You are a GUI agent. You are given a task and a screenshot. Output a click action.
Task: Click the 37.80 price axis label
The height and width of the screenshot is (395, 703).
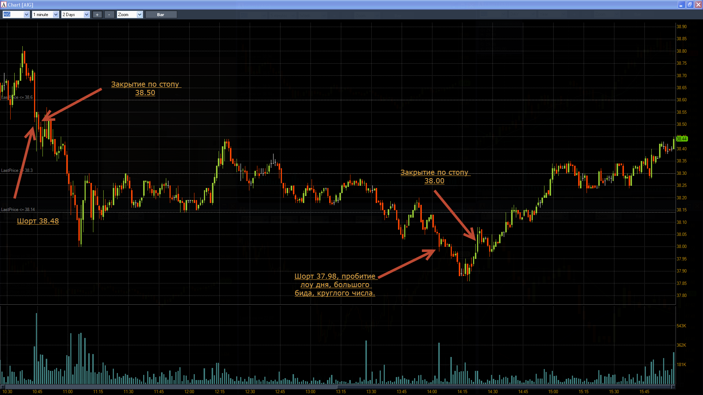pos(681,296)
